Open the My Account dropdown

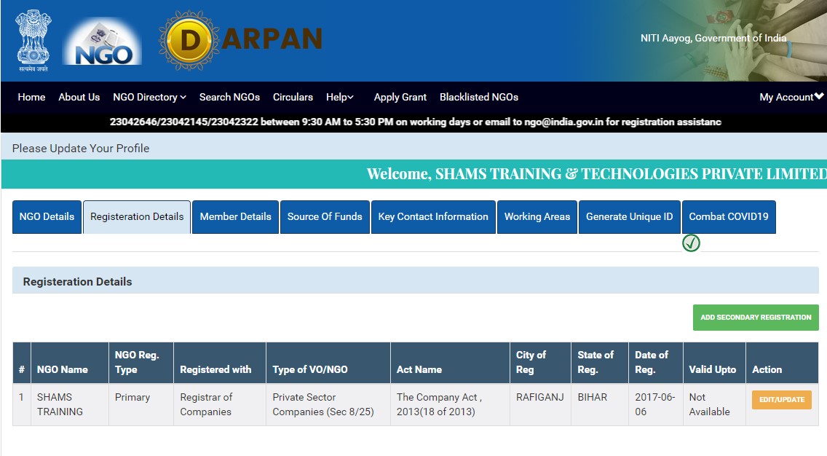(791, 97)
